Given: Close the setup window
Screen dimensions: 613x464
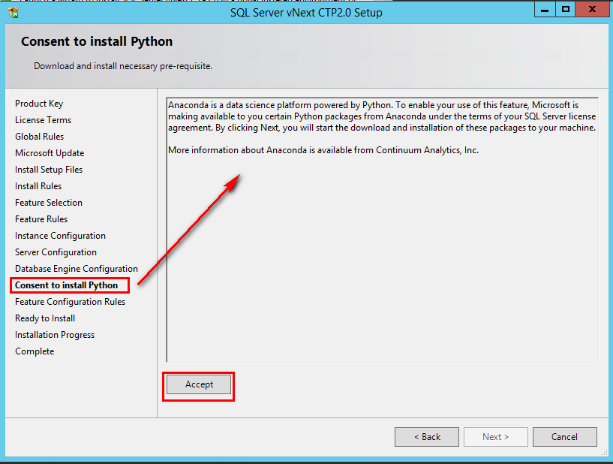Looking at the screenshot, I should point(593,10).
